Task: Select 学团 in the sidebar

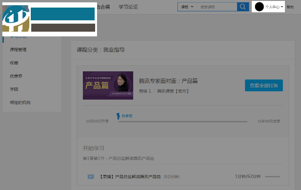Action: point(14,89)
